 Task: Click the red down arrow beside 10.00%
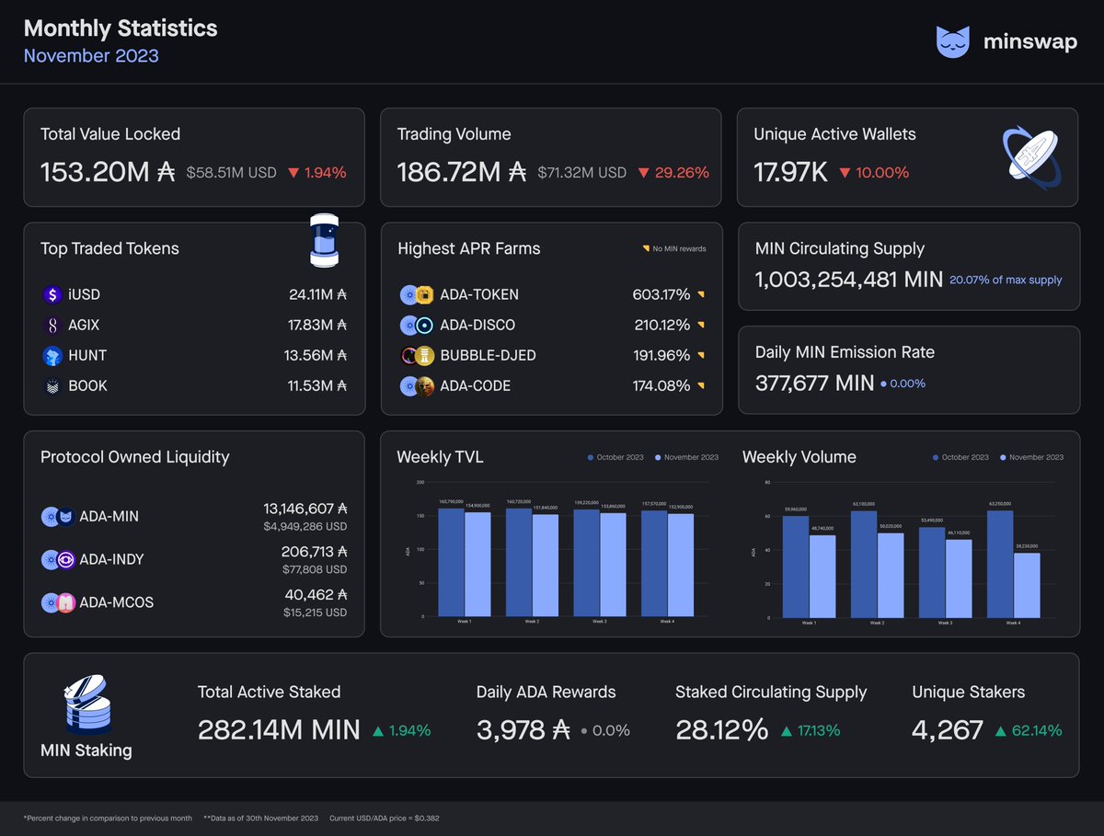pyautogui.click(x=845, y=173)
